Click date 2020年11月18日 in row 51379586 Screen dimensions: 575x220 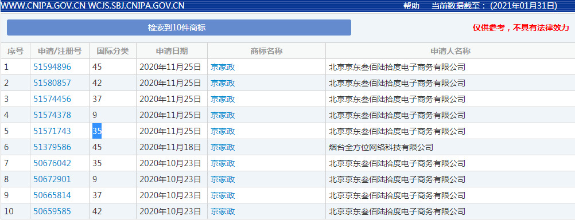coord(170,147)
